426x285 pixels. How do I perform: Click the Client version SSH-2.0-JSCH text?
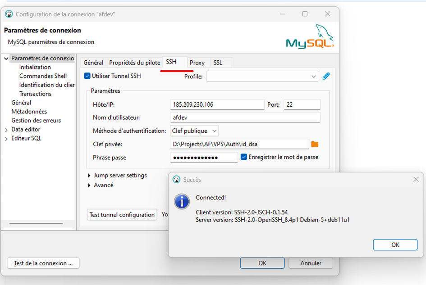click(242, 212)
